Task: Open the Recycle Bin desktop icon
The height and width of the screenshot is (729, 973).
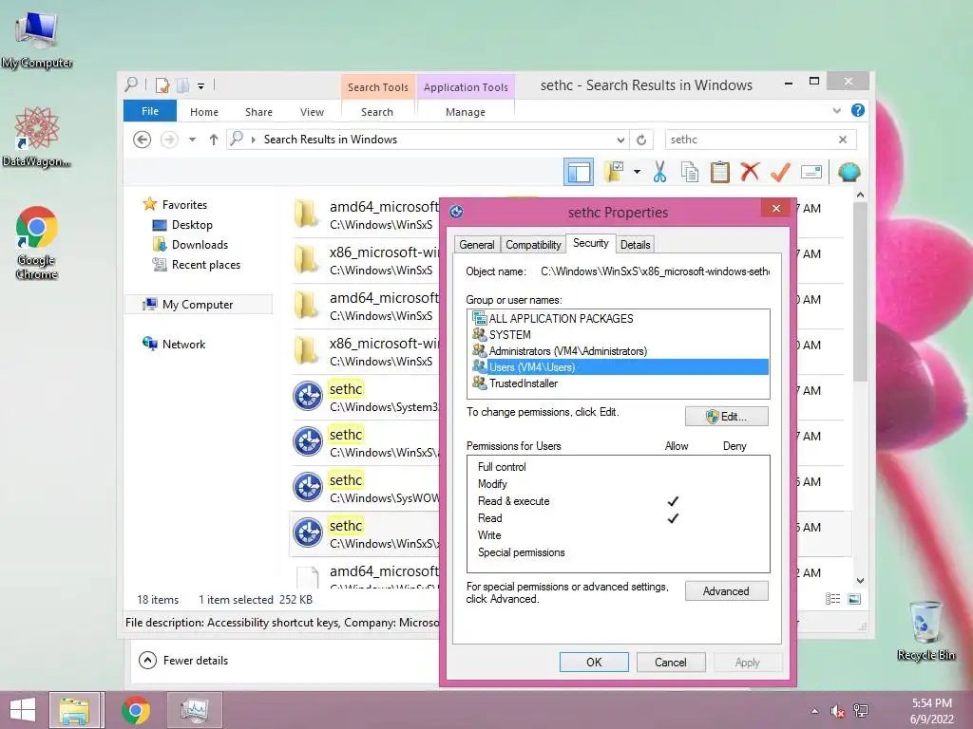Action: pyautogui.click(x=925, y=630)
